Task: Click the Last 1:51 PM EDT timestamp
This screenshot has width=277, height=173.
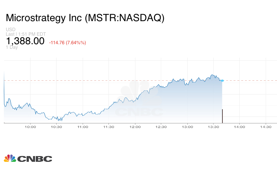Action: (26, 34)
